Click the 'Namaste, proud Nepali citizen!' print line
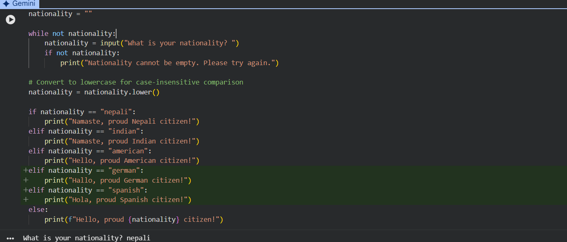Screen dimensions: 567x242 [x=122, y=121]
